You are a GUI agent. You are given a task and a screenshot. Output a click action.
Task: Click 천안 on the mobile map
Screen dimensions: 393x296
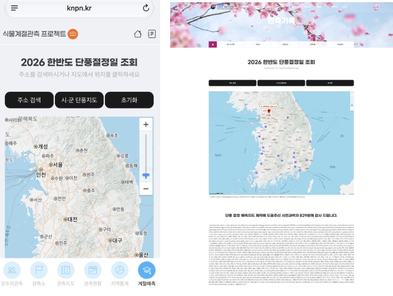pos(60,199)
